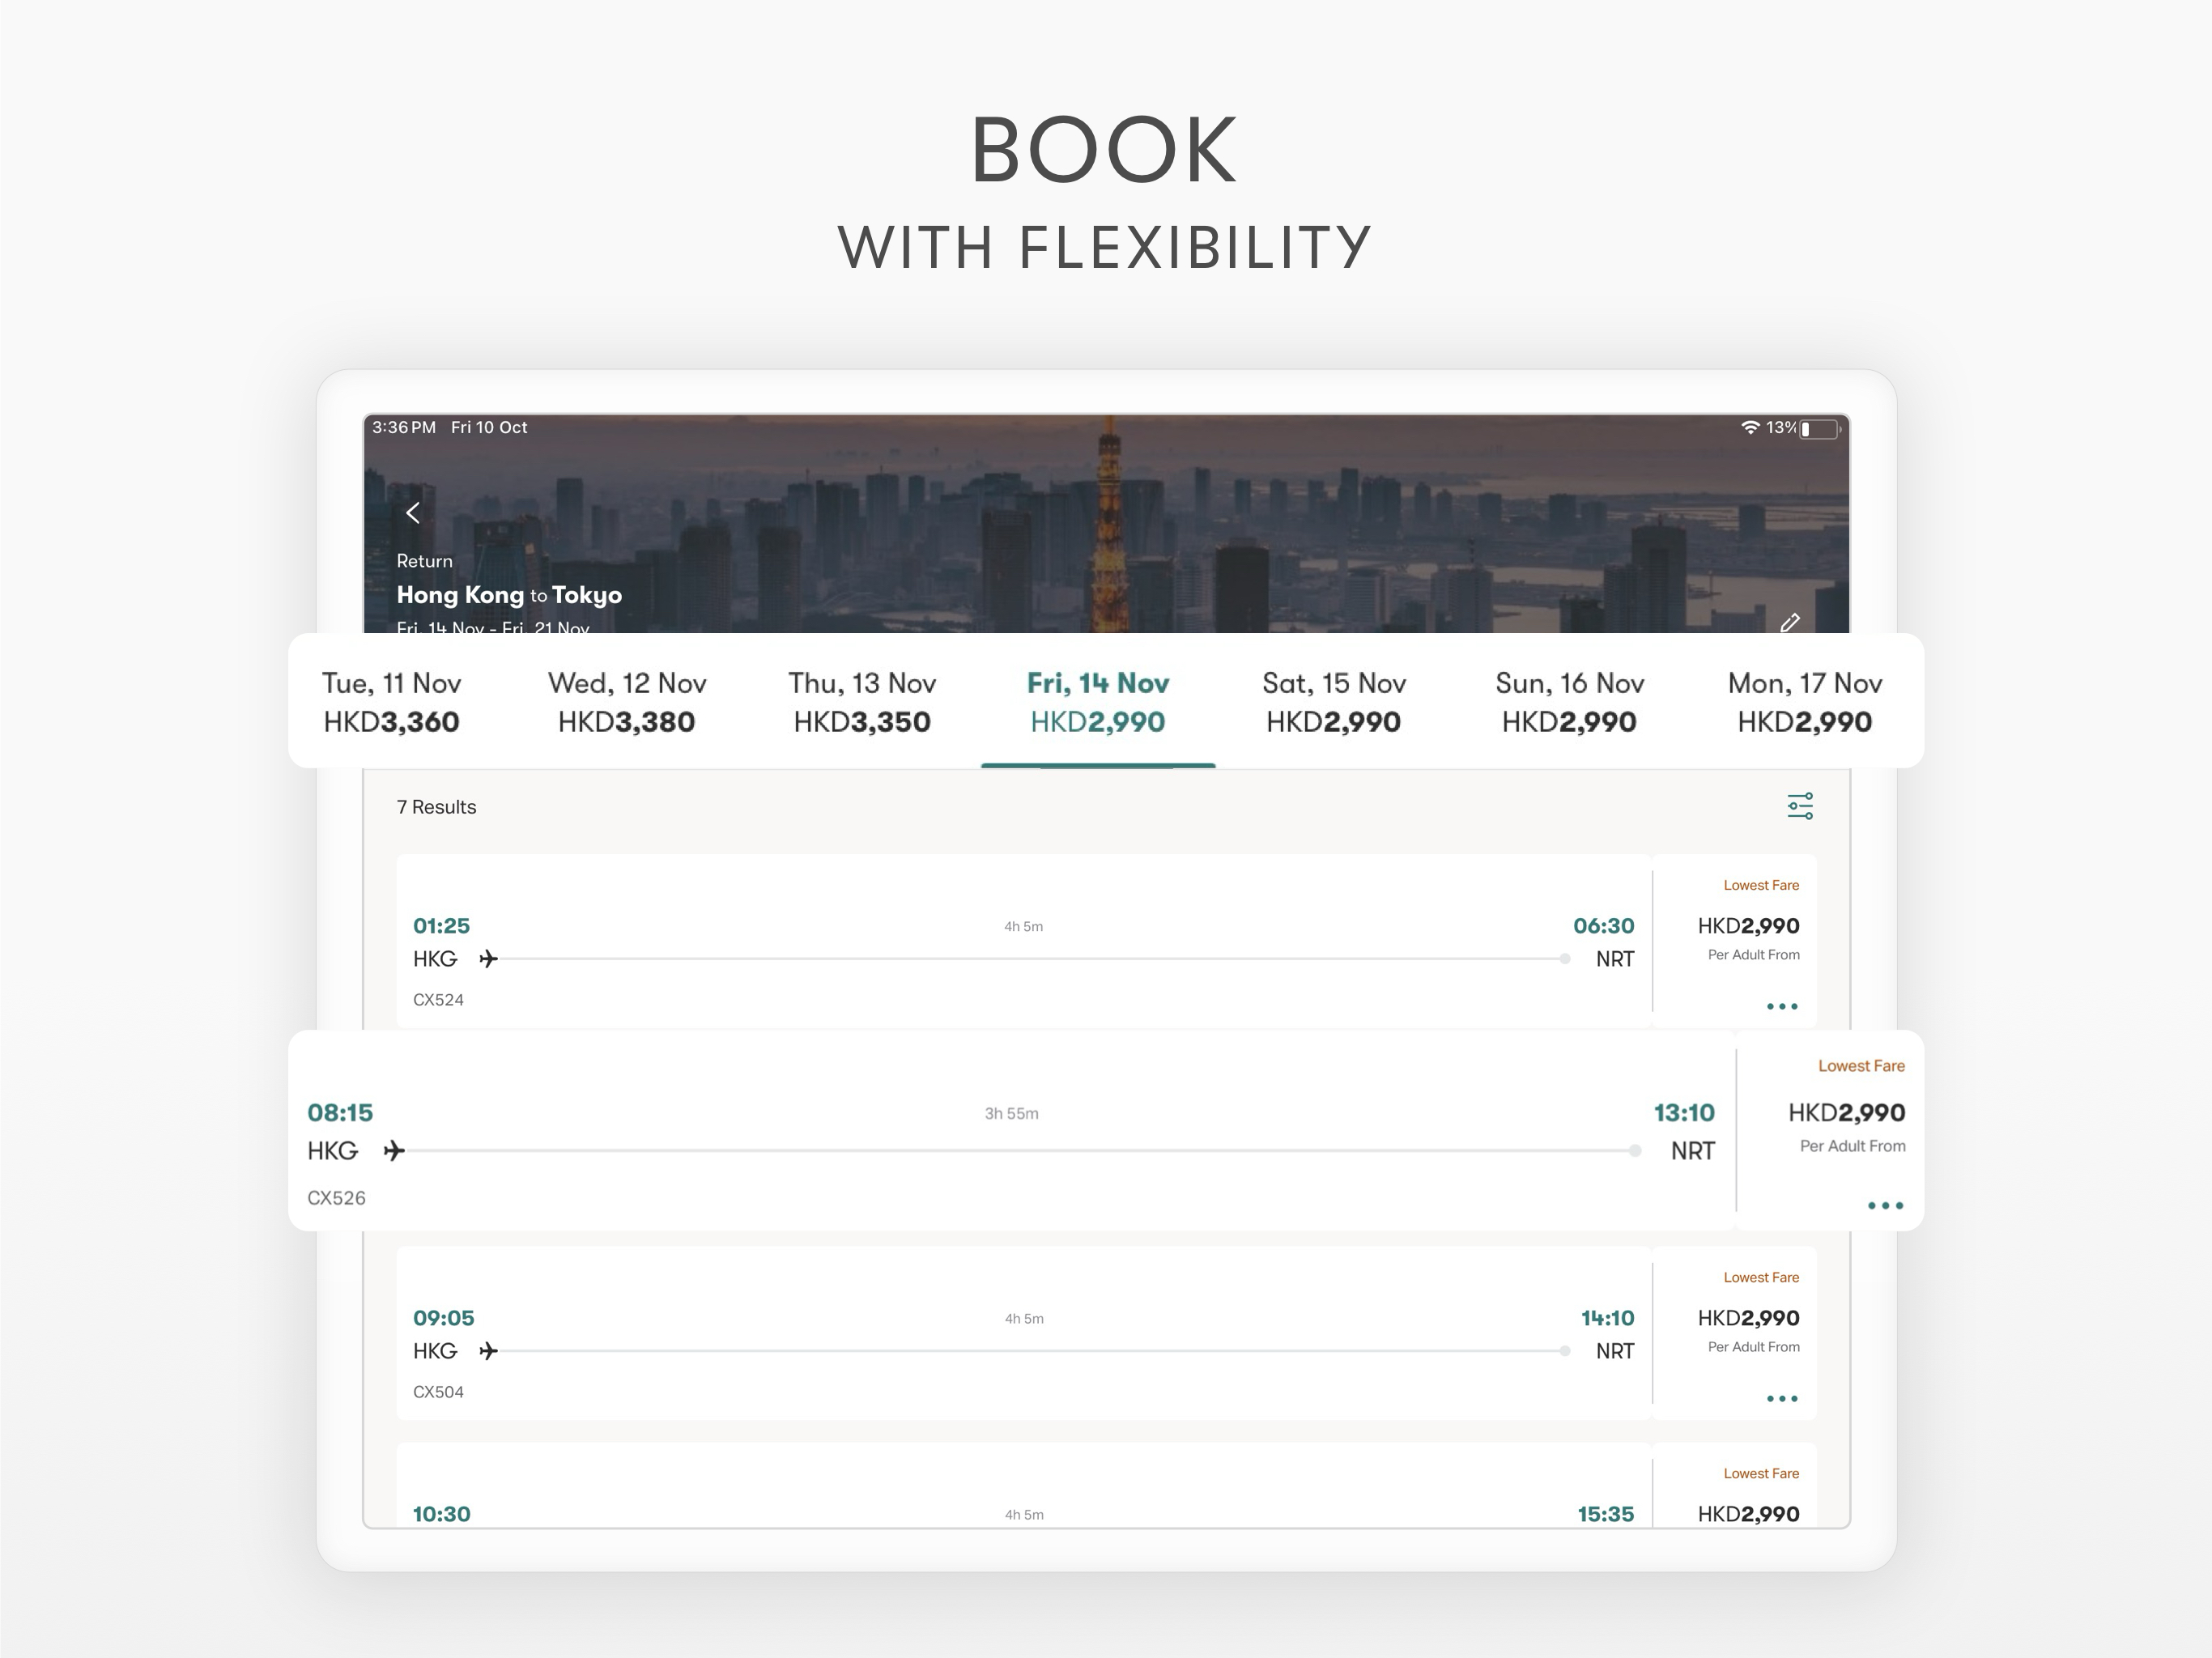Click the battery indicator icon

click(x=1819, y=428)
